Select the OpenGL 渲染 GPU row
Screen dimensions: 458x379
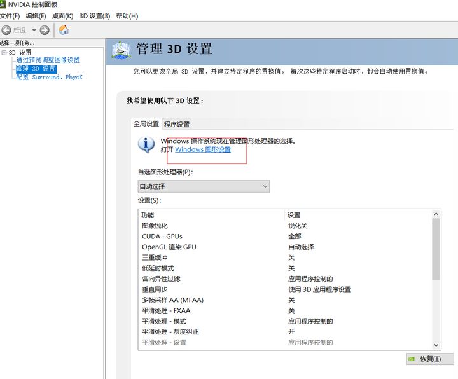(285, 247)
